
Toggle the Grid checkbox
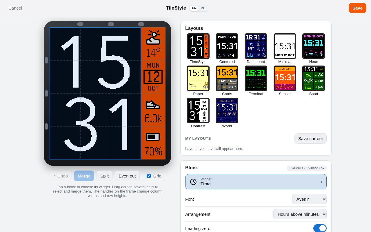point(149,176)
